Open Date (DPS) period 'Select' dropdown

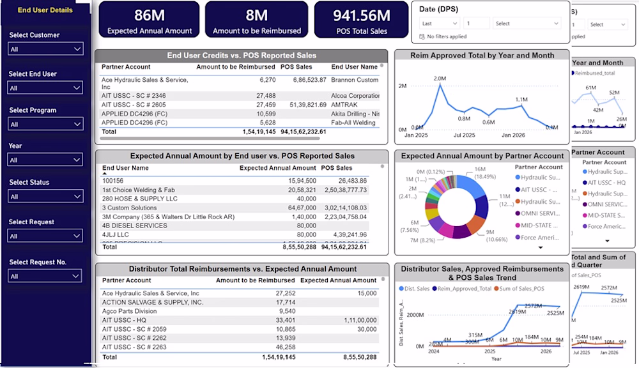527,24
